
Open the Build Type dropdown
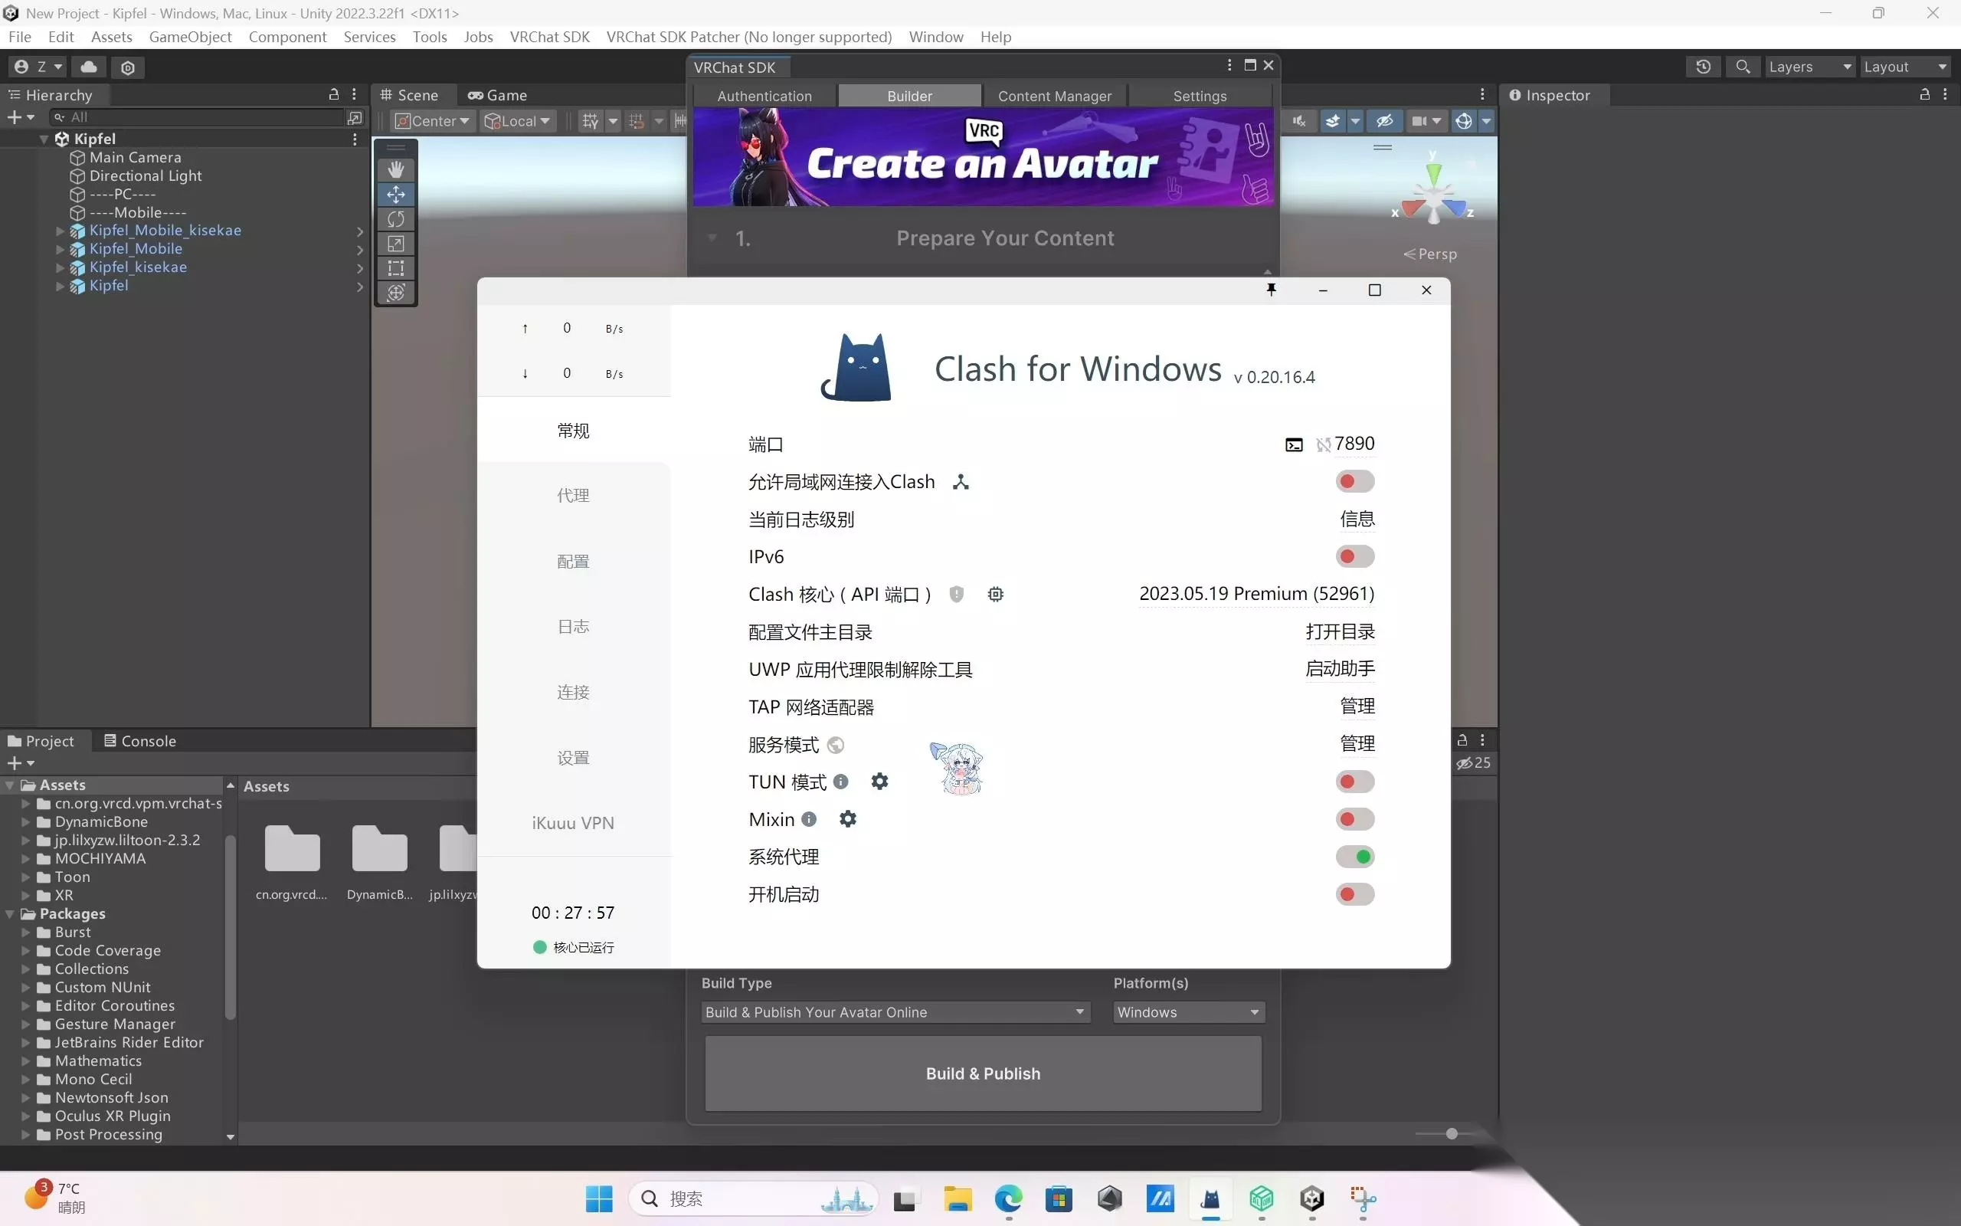(895, 1012)
